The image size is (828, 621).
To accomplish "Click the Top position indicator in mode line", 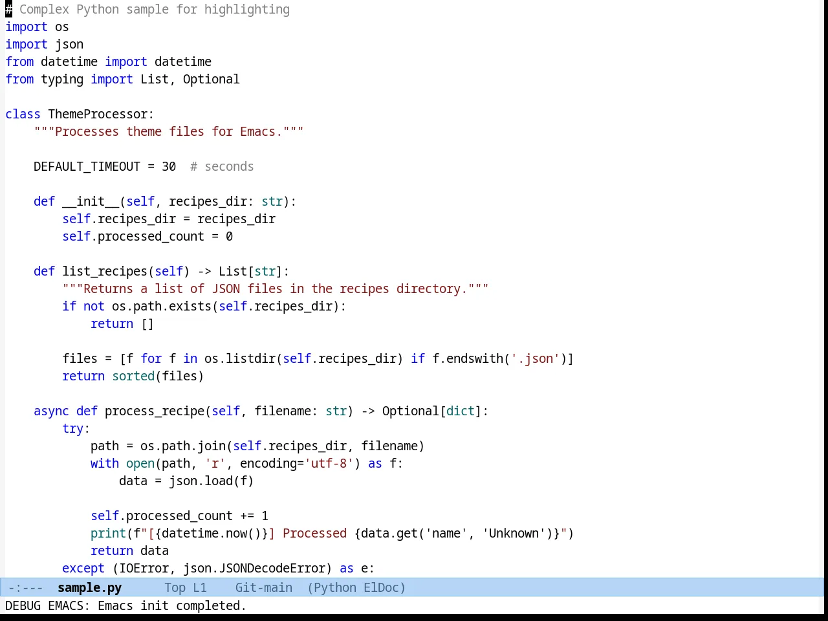I will 175,587.
